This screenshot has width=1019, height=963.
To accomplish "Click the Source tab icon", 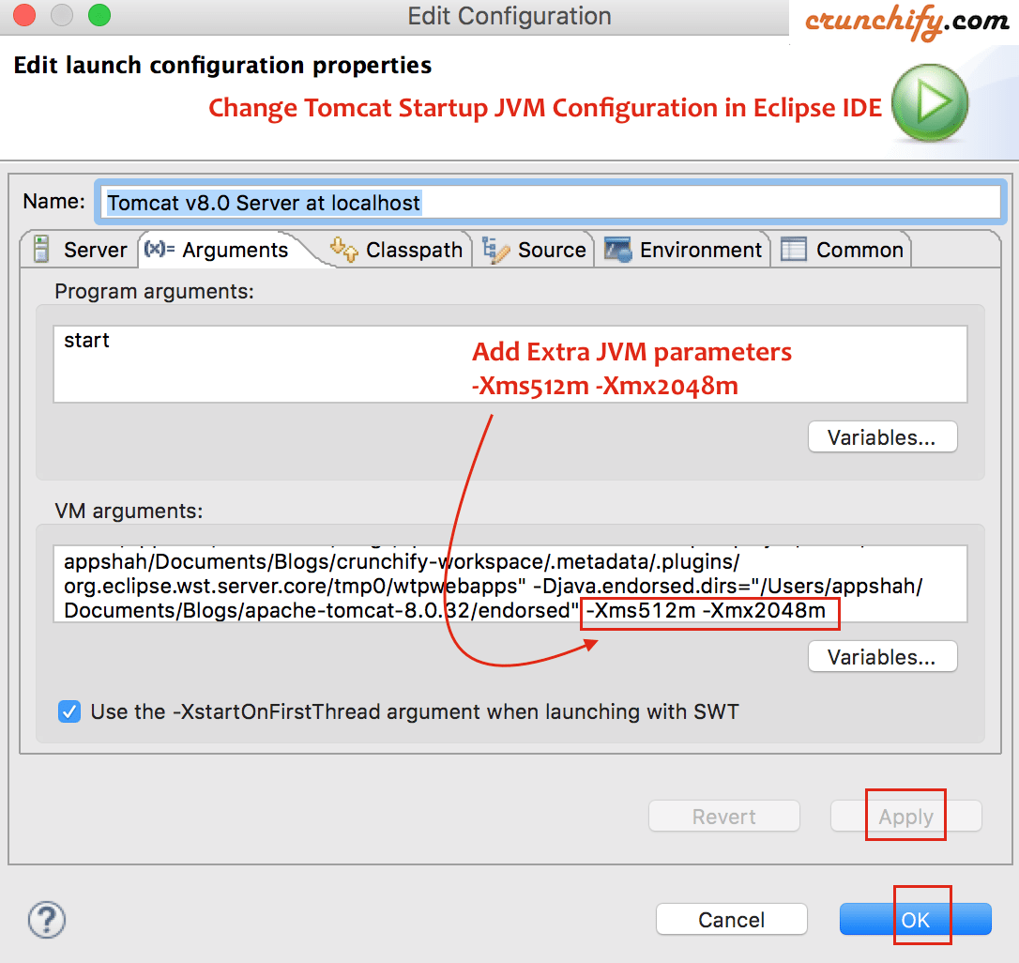I will point(495,250).
